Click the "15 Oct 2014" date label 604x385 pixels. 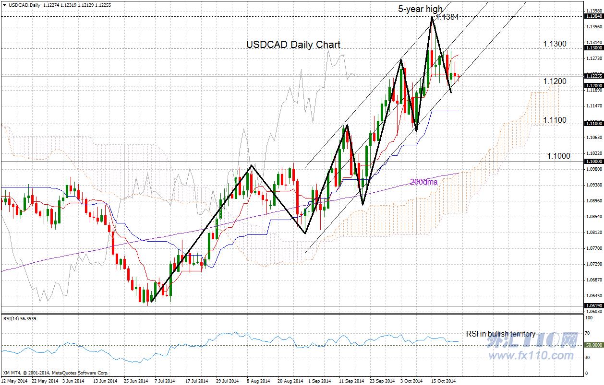pos(443,381)
